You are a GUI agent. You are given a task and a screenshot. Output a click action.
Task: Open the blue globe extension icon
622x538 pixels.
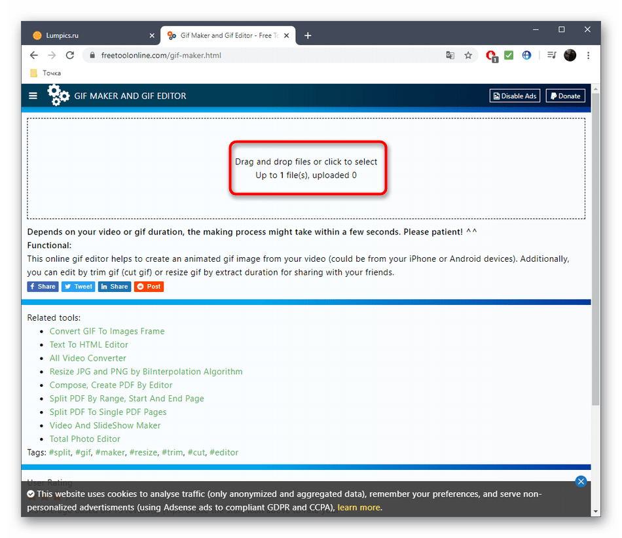pos(526,56)
